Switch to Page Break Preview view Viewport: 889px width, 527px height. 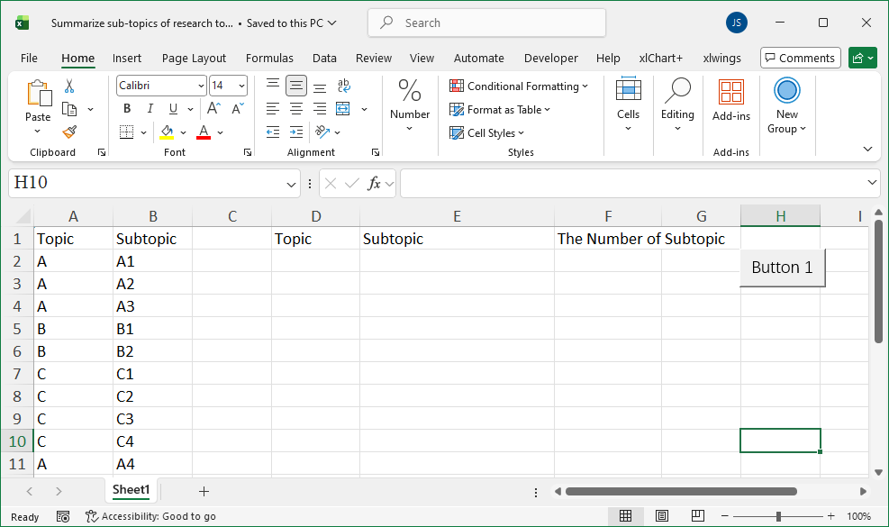point(698,515)
